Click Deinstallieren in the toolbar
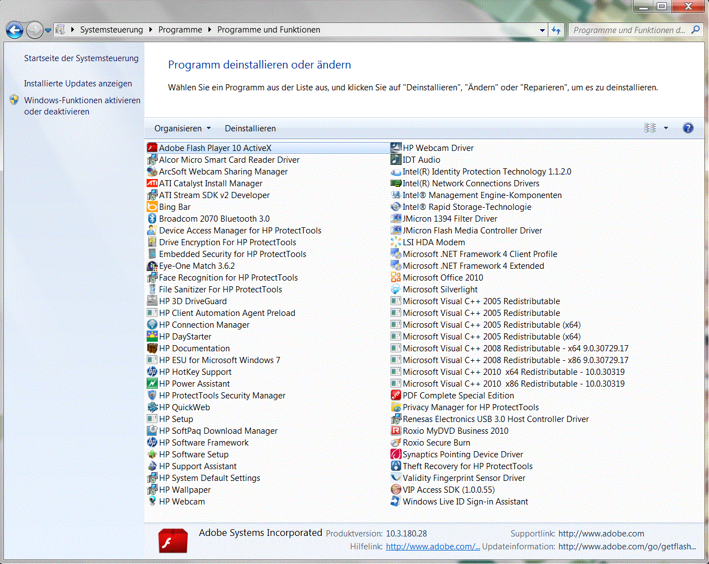This screenshot has height=564, width=709. (x=250, y=129)
